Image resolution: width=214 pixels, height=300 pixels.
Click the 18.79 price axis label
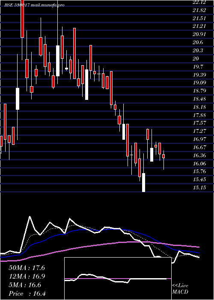coord(199,91)
